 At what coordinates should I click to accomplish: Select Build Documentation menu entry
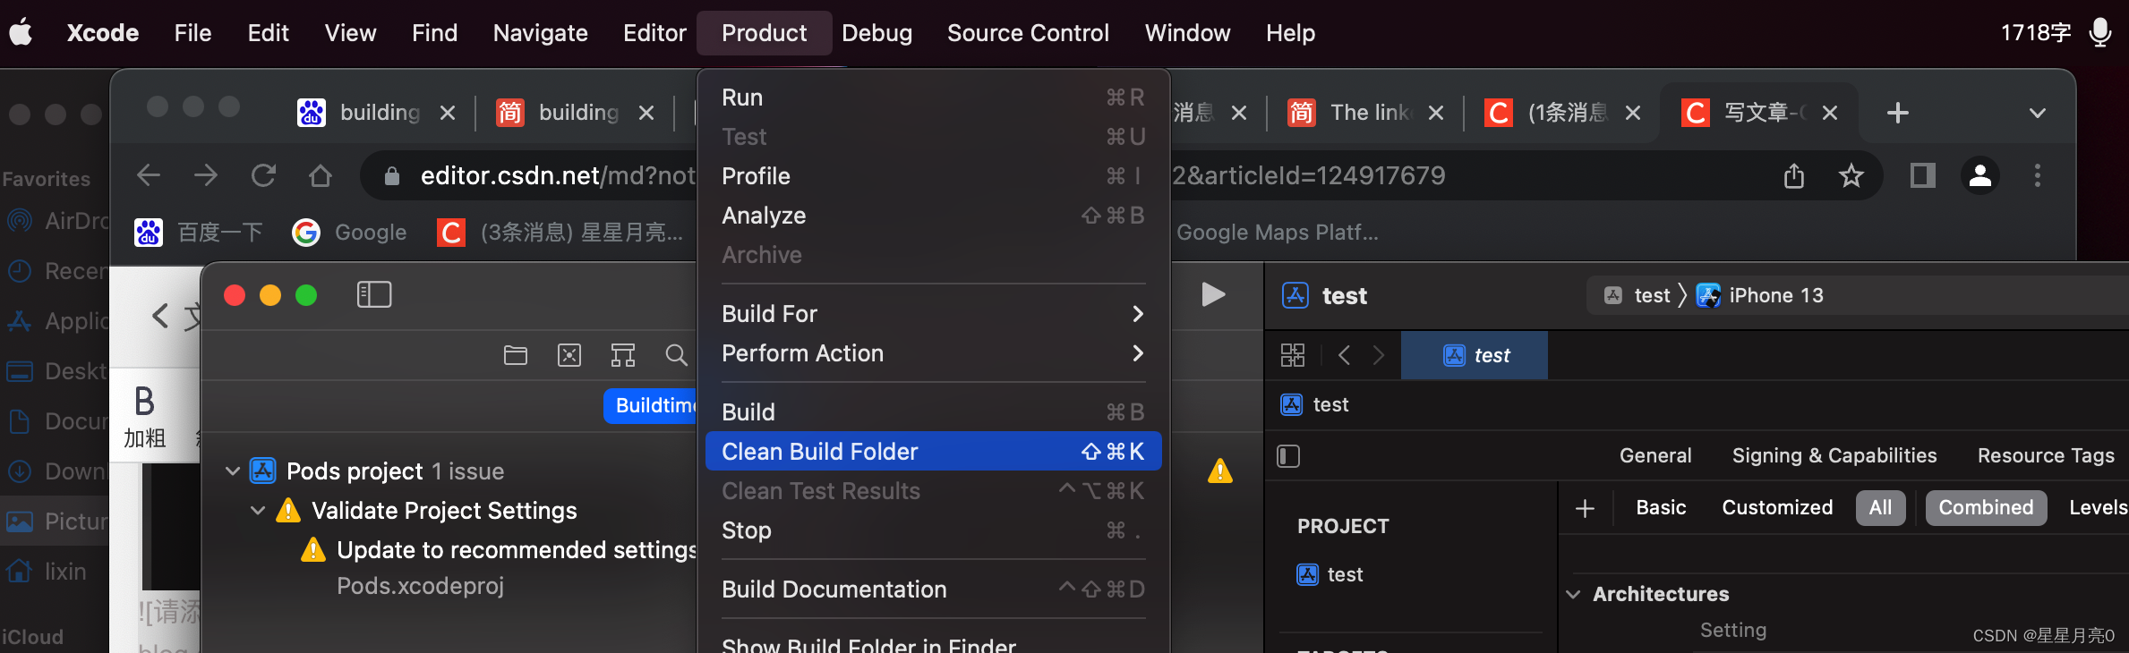pos(933,589)
